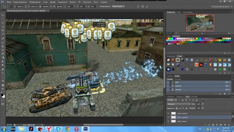Select the Gradient tool
234x132 pixels.
[x=3, y=58]
